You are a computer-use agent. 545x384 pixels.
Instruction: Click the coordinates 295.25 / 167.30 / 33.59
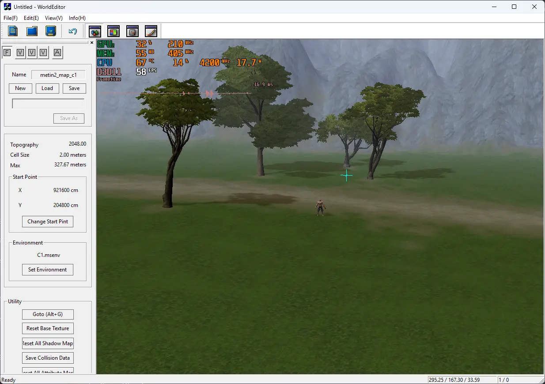click(454, 380)
